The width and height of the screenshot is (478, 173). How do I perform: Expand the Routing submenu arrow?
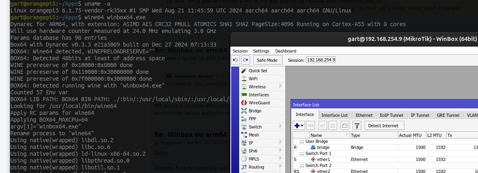(x=281, y=167)
